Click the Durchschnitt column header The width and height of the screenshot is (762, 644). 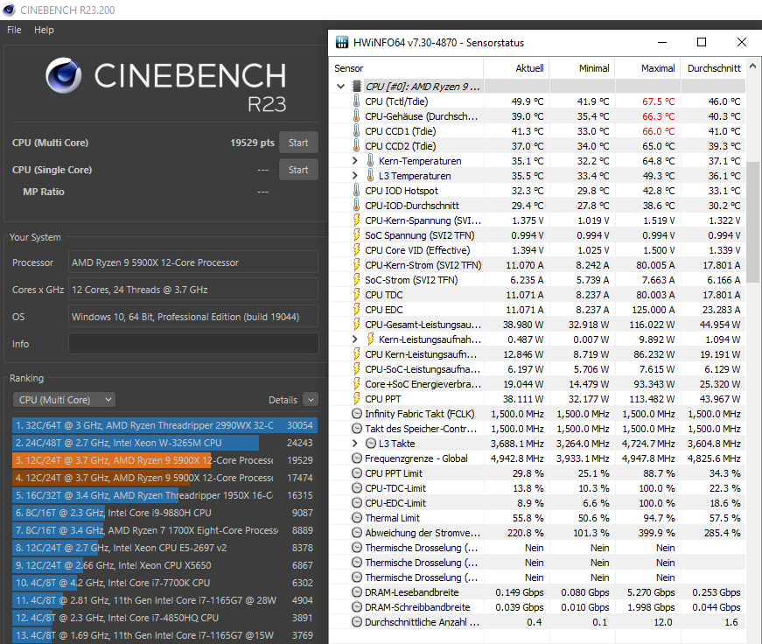coord(713,68)
